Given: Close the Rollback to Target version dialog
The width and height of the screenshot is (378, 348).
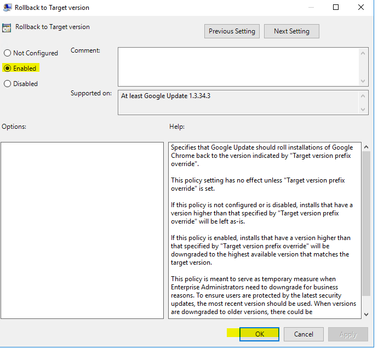Looking at the screenshot, I should 361,8.
